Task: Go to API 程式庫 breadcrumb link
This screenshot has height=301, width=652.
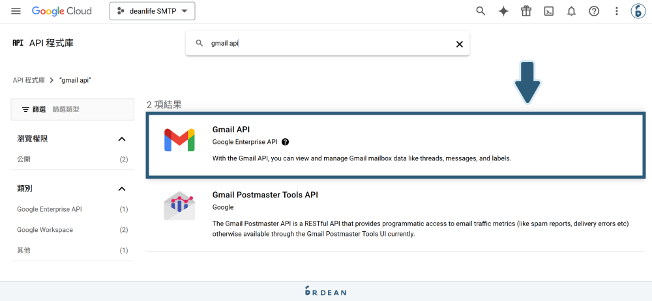Action: (x=29, y=80)
